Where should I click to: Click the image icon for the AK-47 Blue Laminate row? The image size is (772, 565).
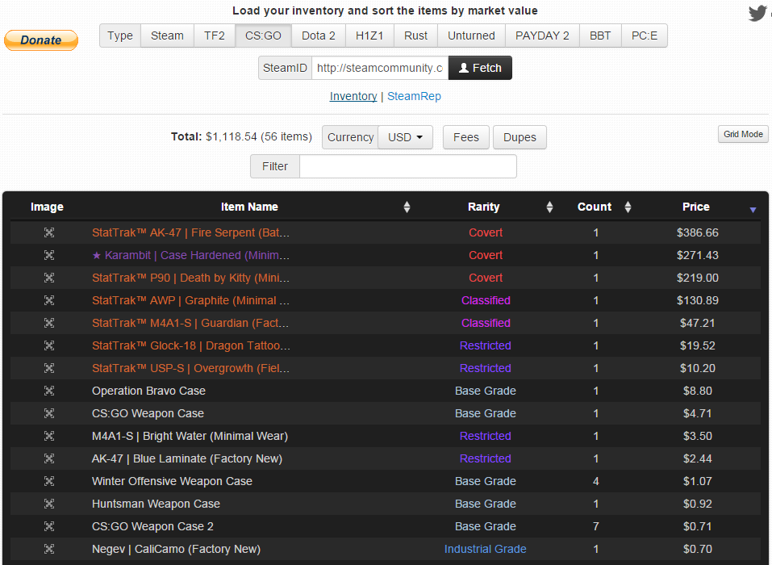(x=49, y=459)
